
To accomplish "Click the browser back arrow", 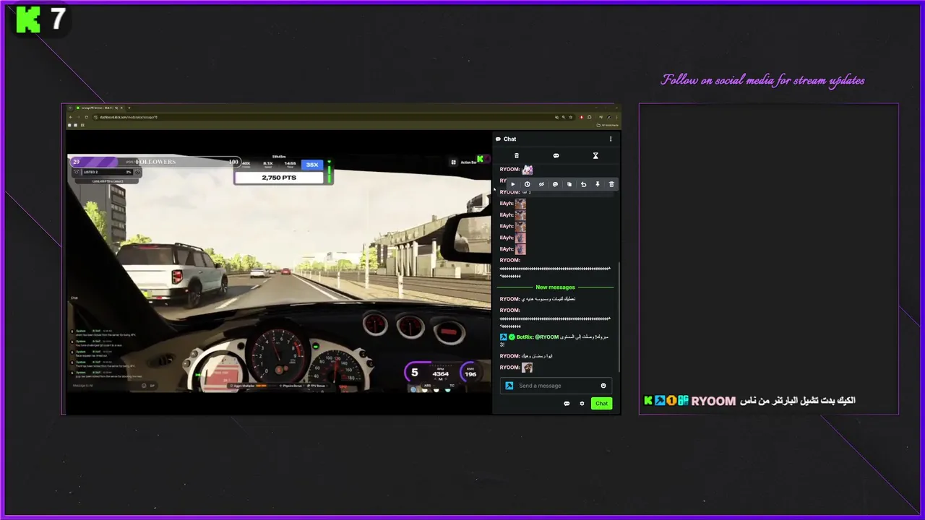I will click(x=71, y=117).
